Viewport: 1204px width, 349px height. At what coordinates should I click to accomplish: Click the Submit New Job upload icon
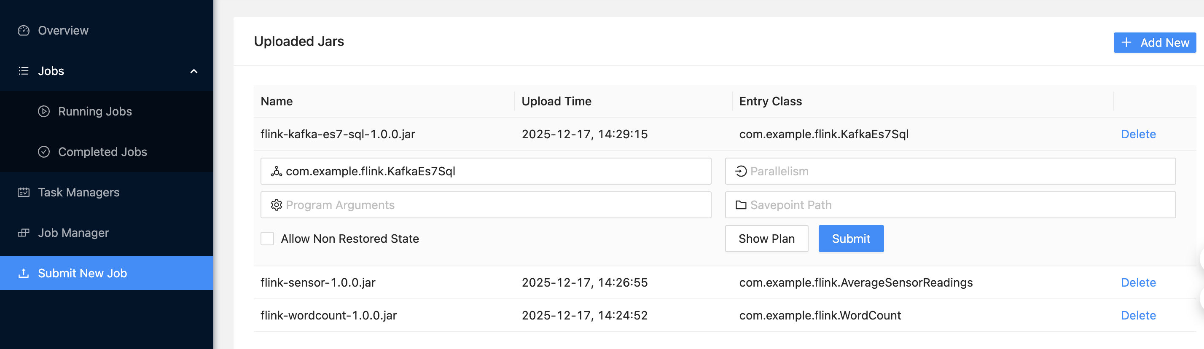[23, 273]
